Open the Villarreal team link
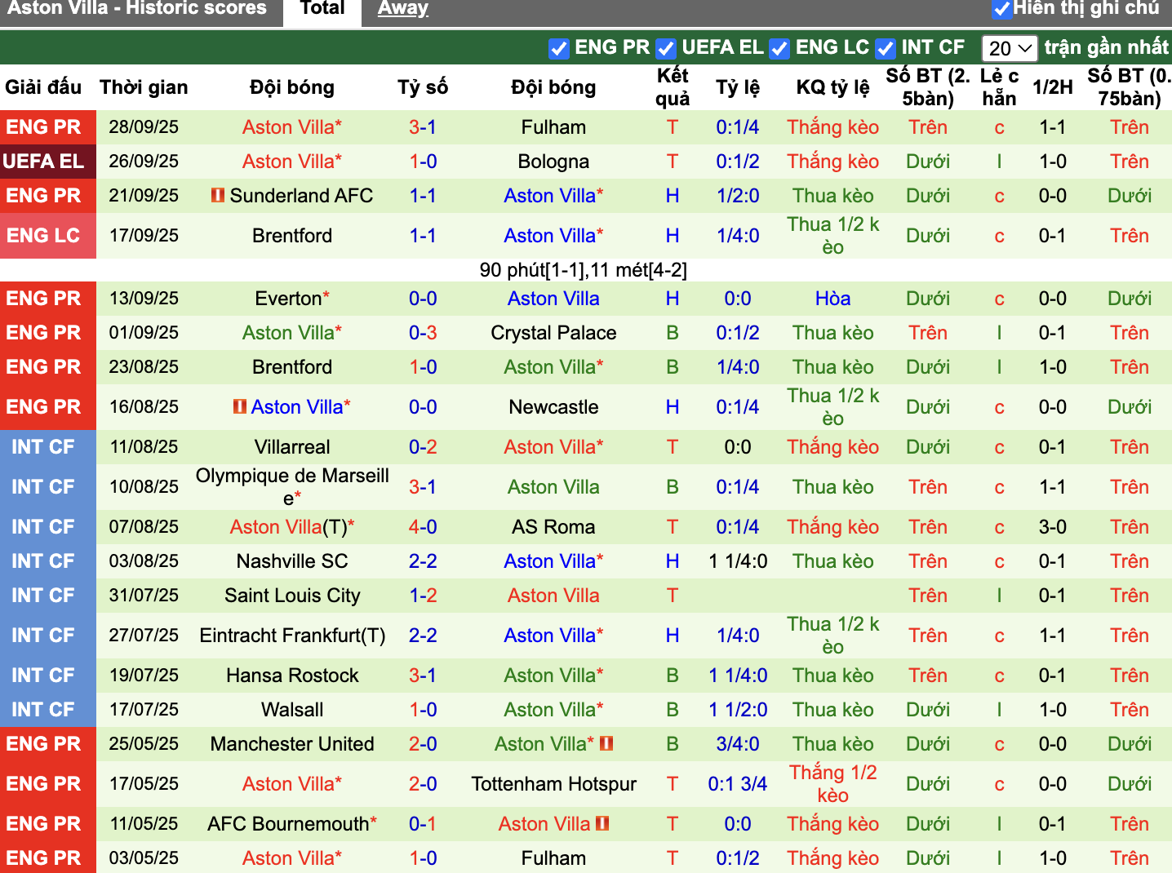 pos(292,447)
